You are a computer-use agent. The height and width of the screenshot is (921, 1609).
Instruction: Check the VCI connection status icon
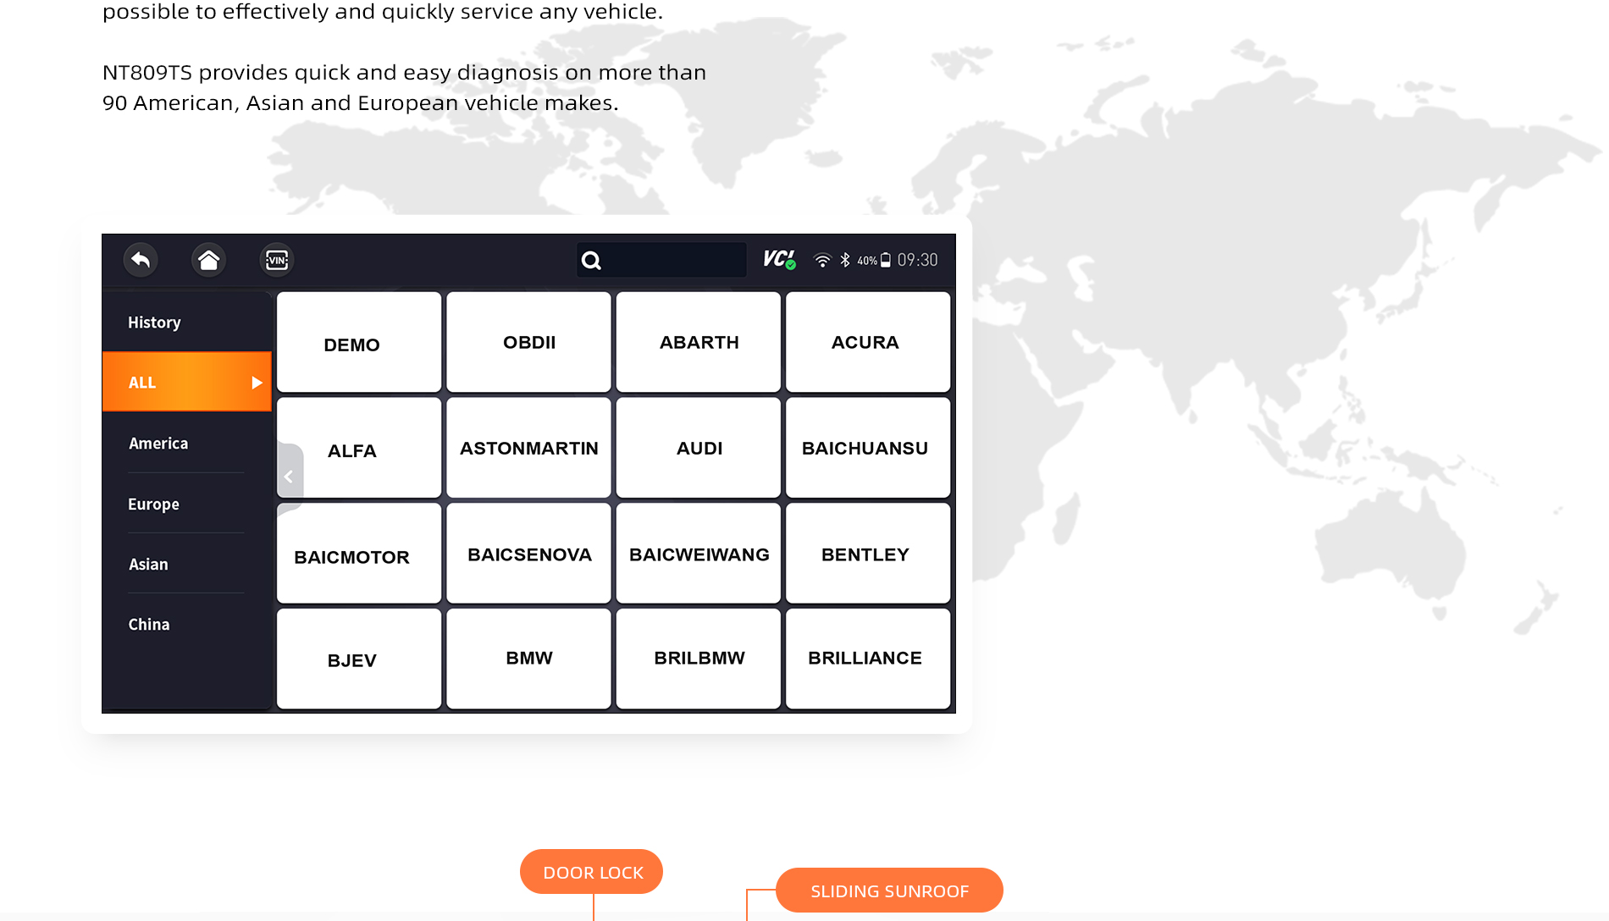click(779, 259)
